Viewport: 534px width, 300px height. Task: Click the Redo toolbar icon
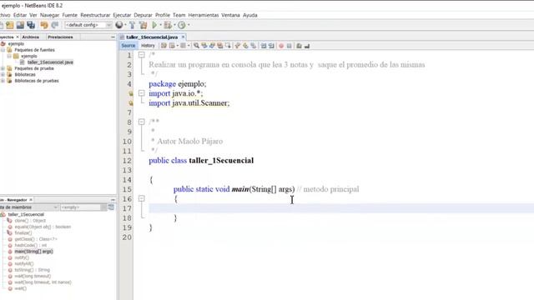point(55,25)
